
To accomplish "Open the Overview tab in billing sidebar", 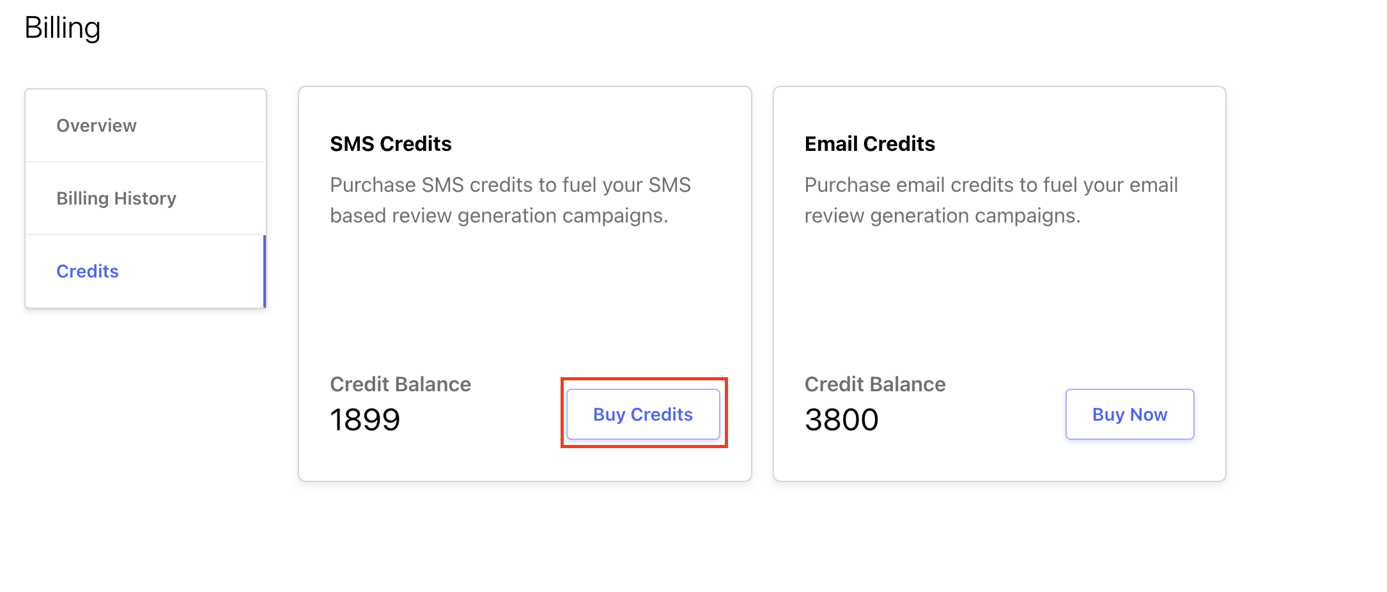I will click(145, 125).
